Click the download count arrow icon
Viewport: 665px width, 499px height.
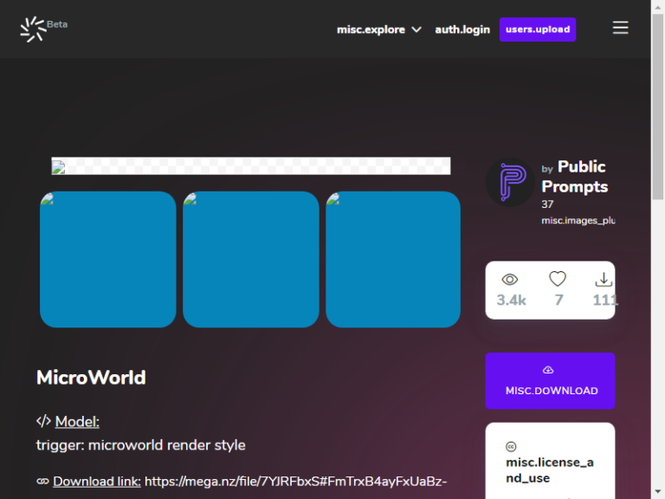tap(604, 280)
